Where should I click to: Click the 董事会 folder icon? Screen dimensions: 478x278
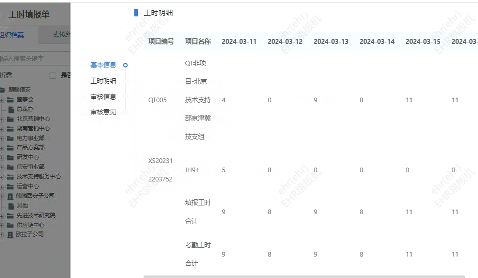click(x=10, y=100)
